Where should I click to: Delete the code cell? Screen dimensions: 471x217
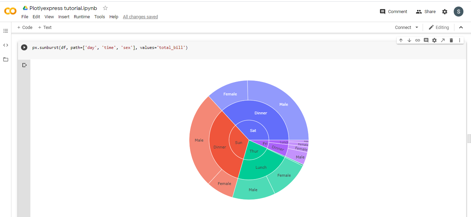pyautogui.click(x=451, y=40)
